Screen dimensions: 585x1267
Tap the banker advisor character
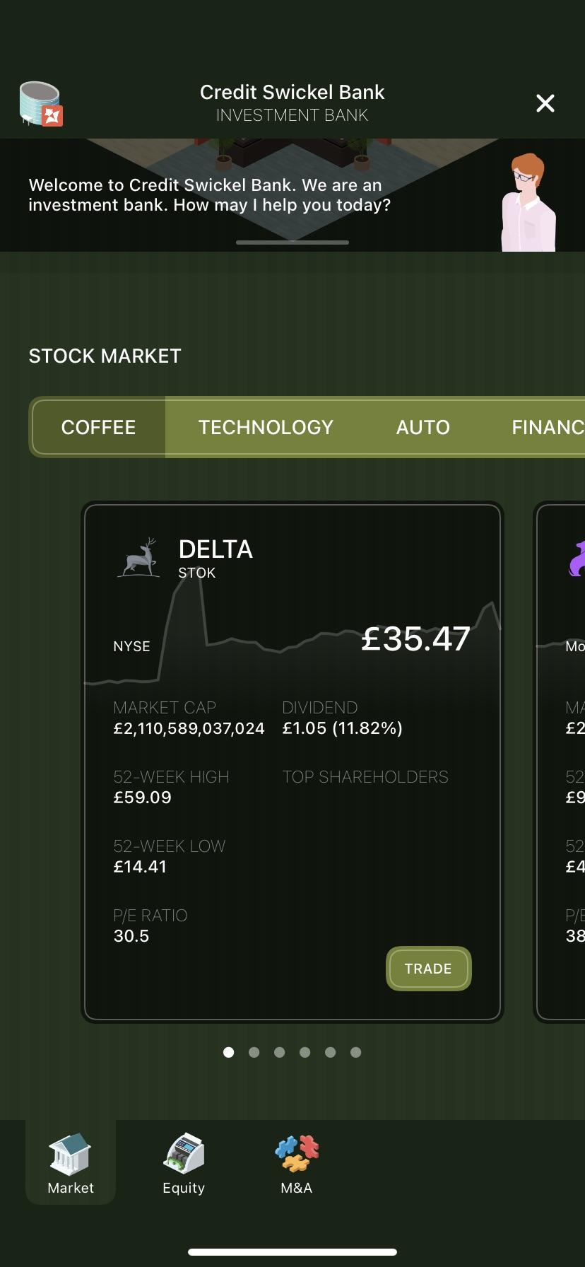tap(527, 204)
